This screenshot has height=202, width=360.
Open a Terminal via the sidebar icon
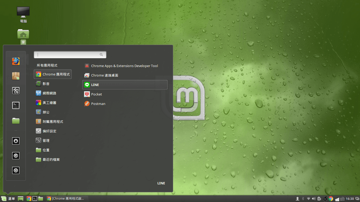tap(16, 105)
